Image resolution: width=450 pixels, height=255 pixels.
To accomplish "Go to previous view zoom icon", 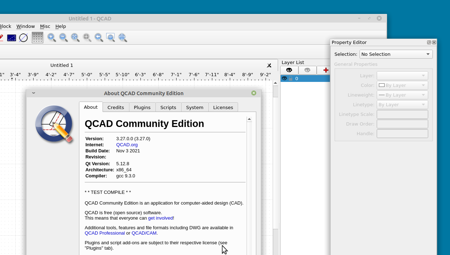I will click(x=99, y=37).
